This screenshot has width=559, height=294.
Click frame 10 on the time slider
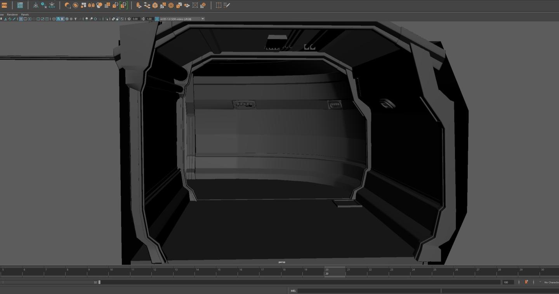(111, 270)
